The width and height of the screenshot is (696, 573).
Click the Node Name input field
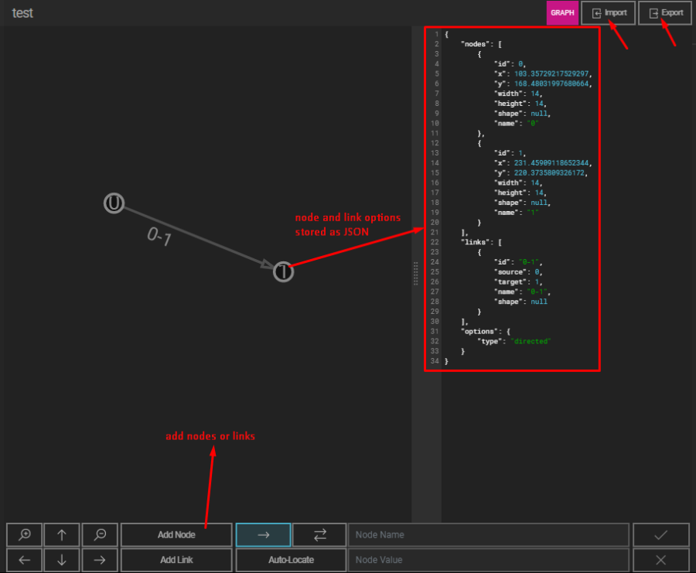pos(489,534)
